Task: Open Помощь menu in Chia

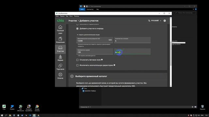Action: click(76, 16)
